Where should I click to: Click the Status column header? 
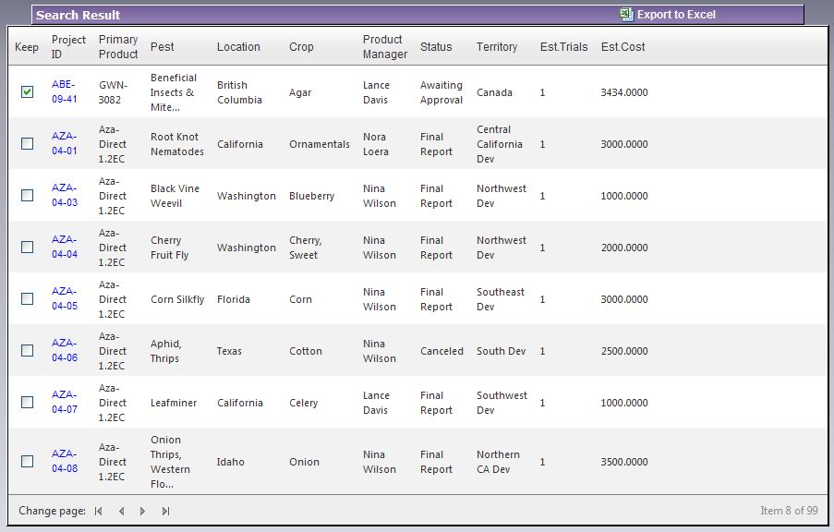click(x=436, y=47)
